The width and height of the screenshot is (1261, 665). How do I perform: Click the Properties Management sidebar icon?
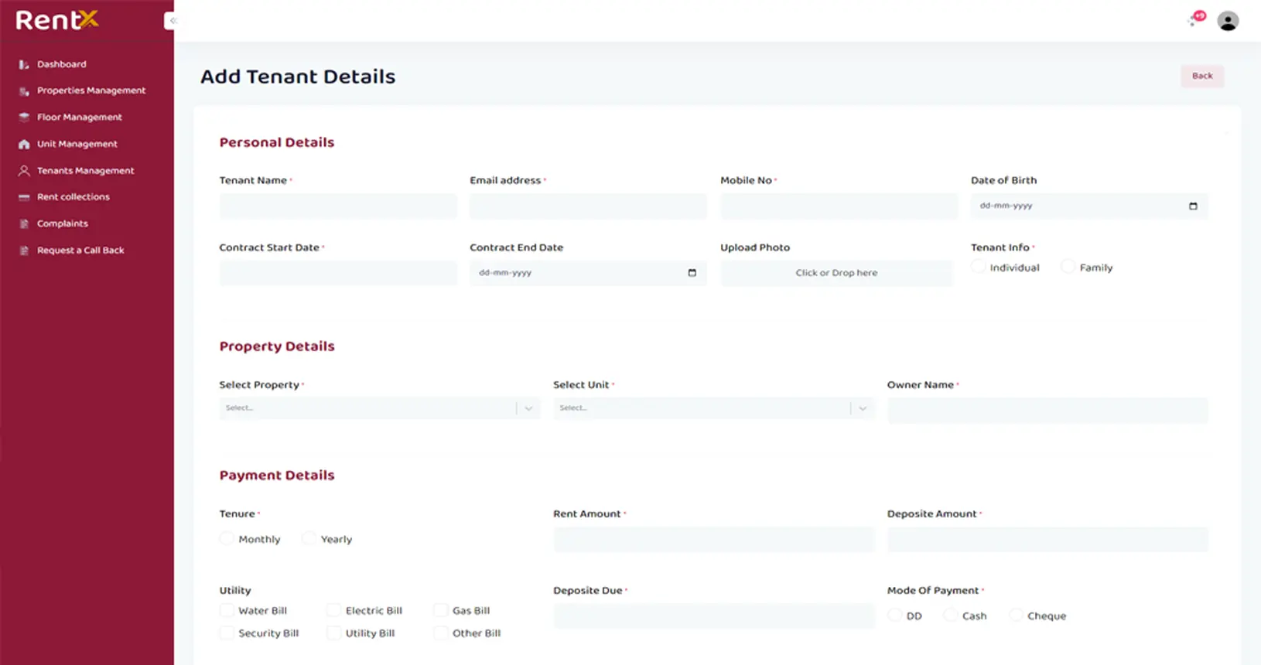click(24, 91)
